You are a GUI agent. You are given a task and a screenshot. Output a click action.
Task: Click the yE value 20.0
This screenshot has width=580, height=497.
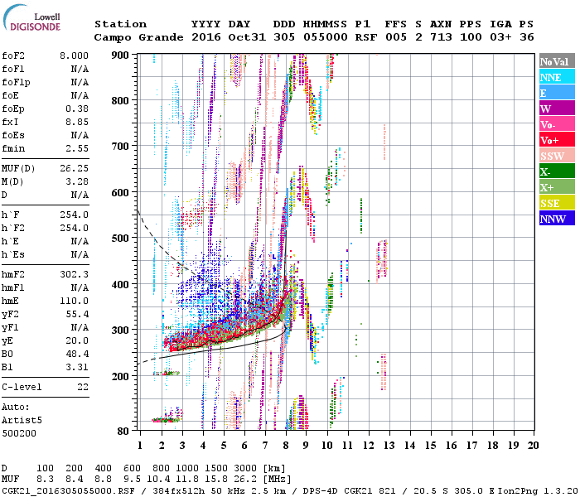(x=77, y=340)
